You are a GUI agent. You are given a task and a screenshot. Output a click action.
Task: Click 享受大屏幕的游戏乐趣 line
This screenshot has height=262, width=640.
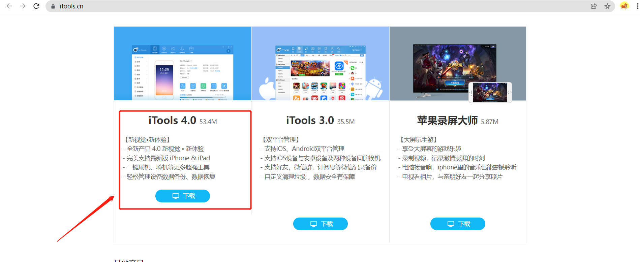(x=430, y=149)
